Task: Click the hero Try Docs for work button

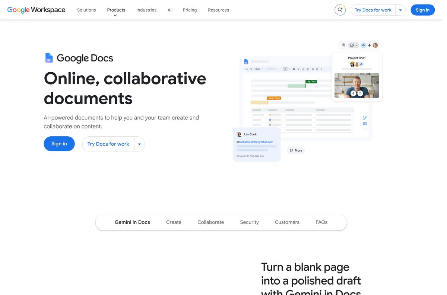Action: 108,144
